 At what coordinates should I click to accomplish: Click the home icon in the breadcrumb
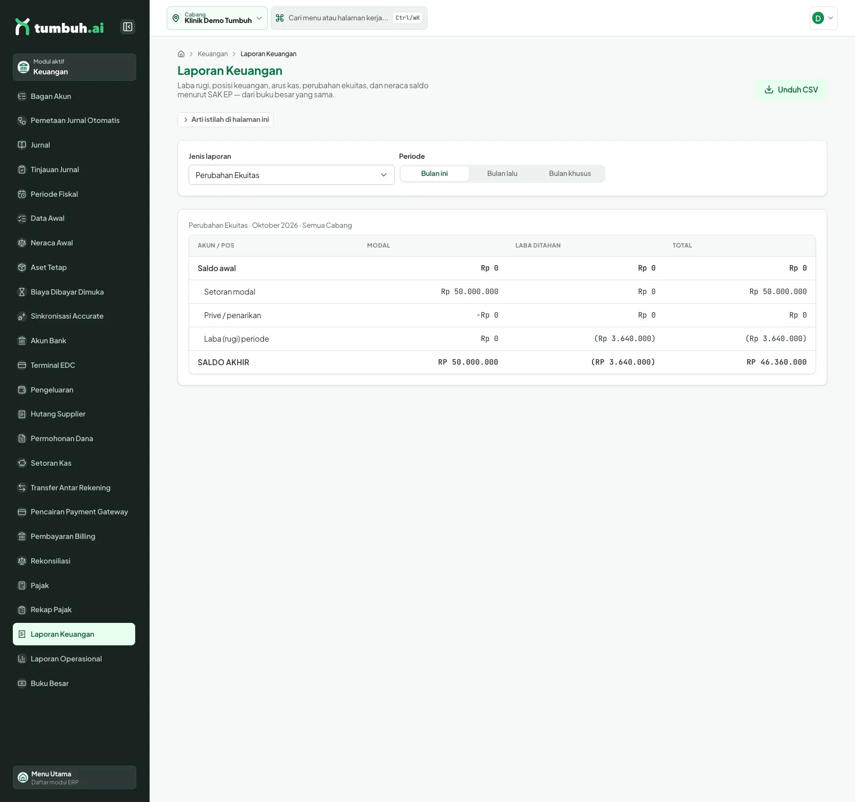[x=181, y=54]
